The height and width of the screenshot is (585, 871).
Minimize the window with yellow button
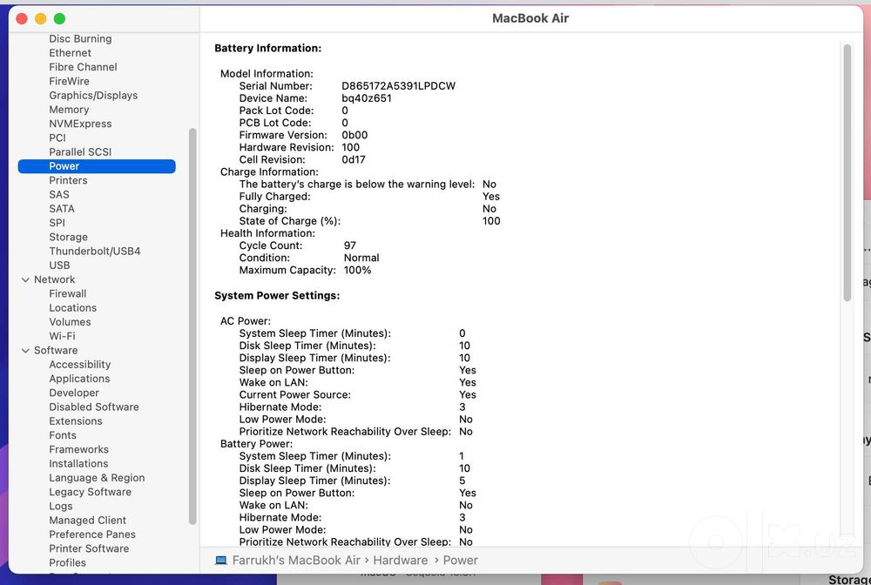[x=41, y=19]
